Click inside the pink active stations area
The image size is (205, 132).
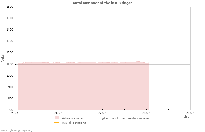tap(83, 87)
